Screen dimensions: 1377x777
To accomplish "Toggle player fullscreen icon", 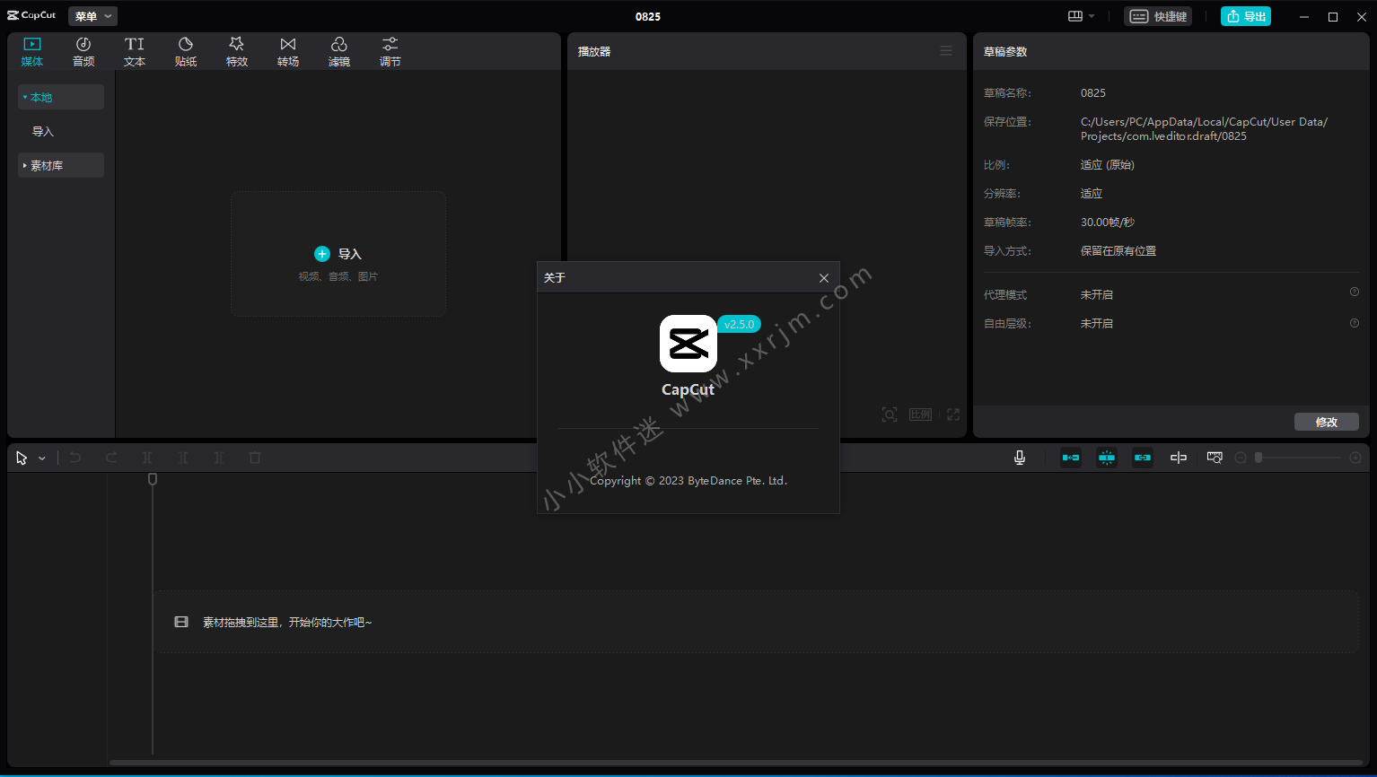I will tap(953, 415).
